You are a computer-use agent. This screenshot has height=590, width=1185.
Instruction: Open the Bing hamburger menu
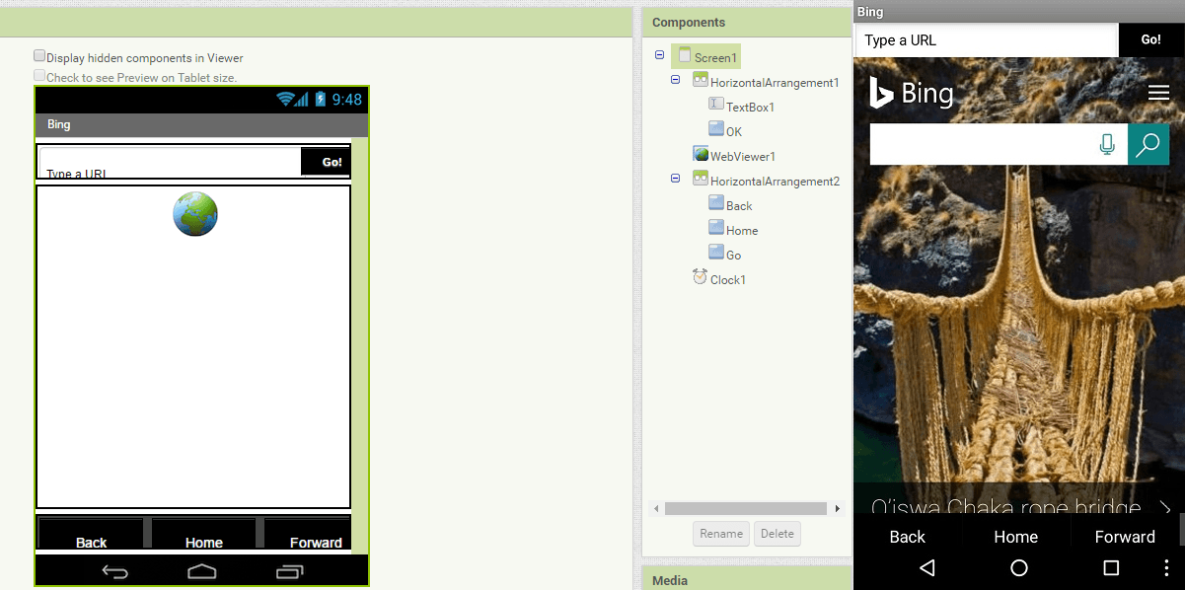[x=1158, y=93]
